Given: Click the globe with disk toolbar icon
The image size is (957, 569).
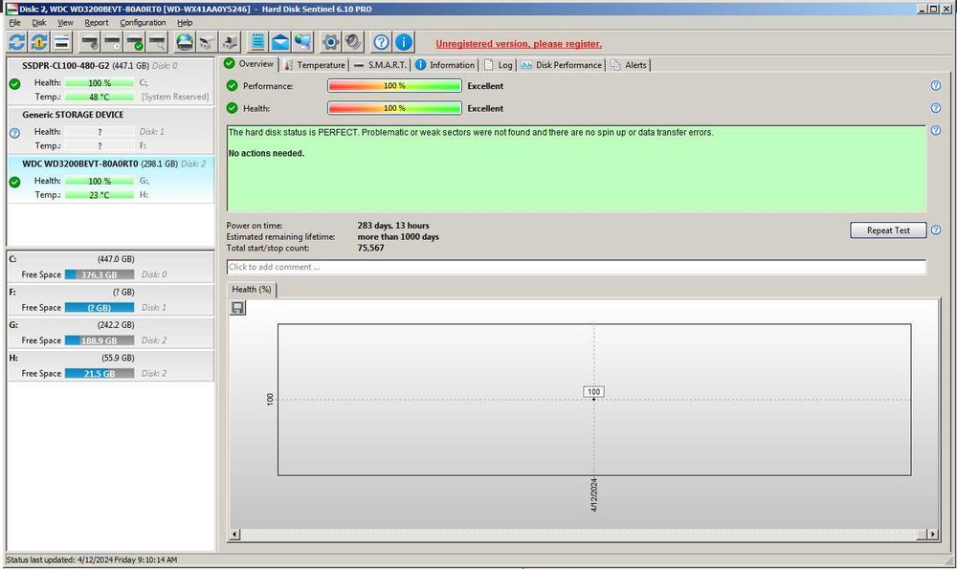Looking at the screenshot, I should 185,42.
